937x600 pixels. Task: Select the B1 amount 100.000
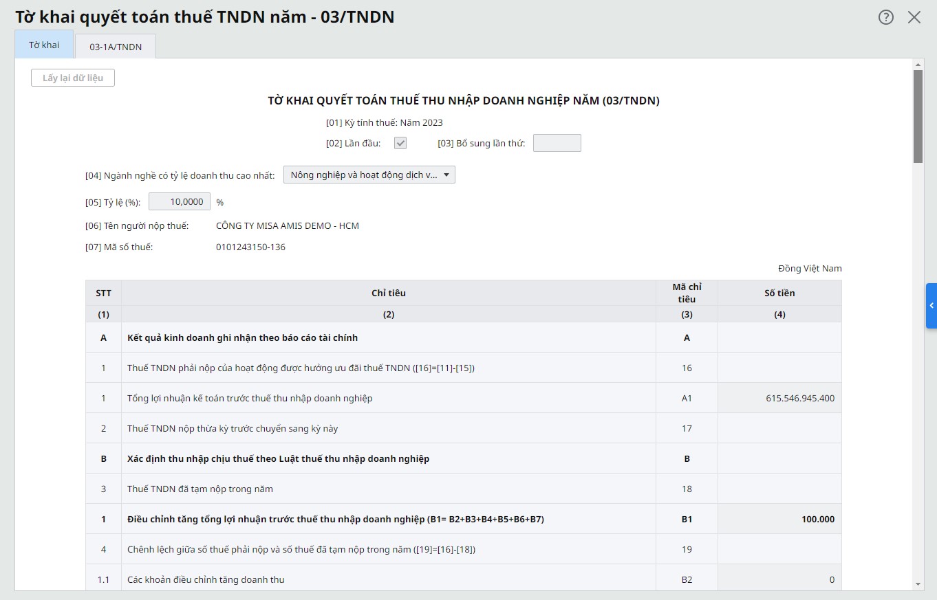tap(779, 519)
